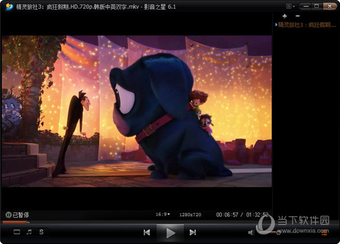Screen dimensions: 340x244
Task: Click the star app logo icon
Action: pyautogui.click(x=9, y=6)
